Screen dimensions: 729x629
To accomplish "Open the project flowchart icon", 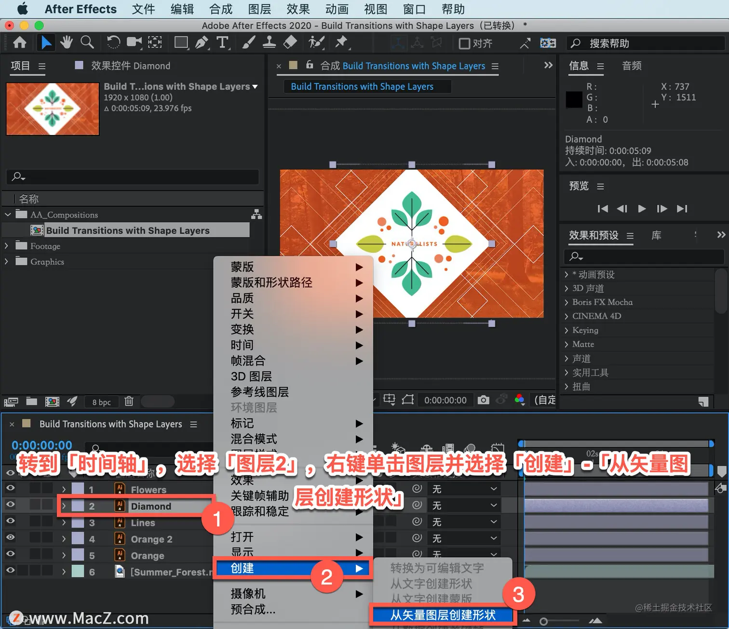I will click(x=256, y=214).
